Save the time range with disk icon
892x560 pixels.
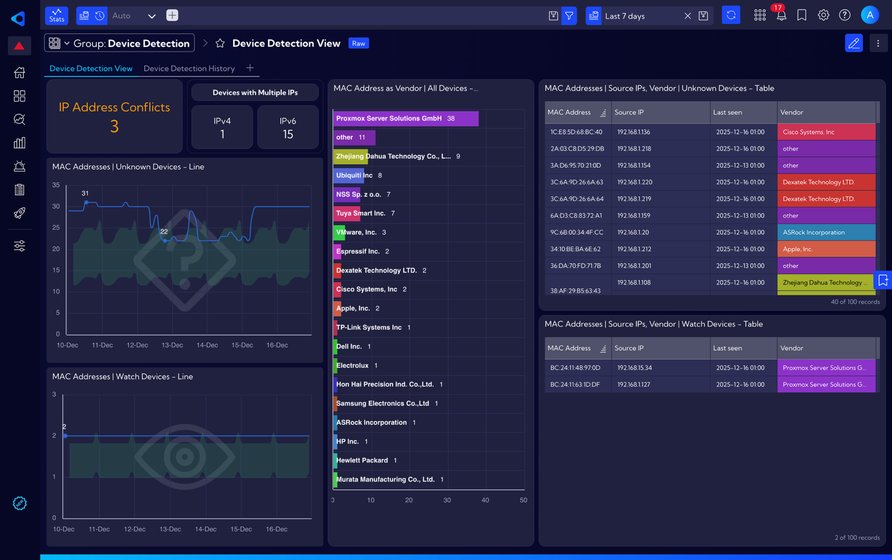point(703,16)
